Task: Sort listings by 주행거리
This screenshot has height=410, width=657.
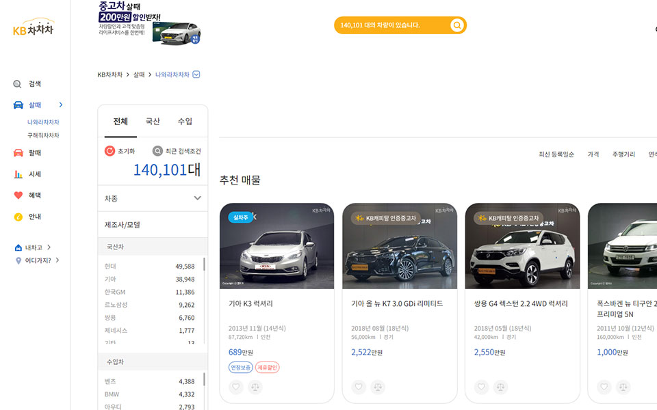Action: click(623, 154)
